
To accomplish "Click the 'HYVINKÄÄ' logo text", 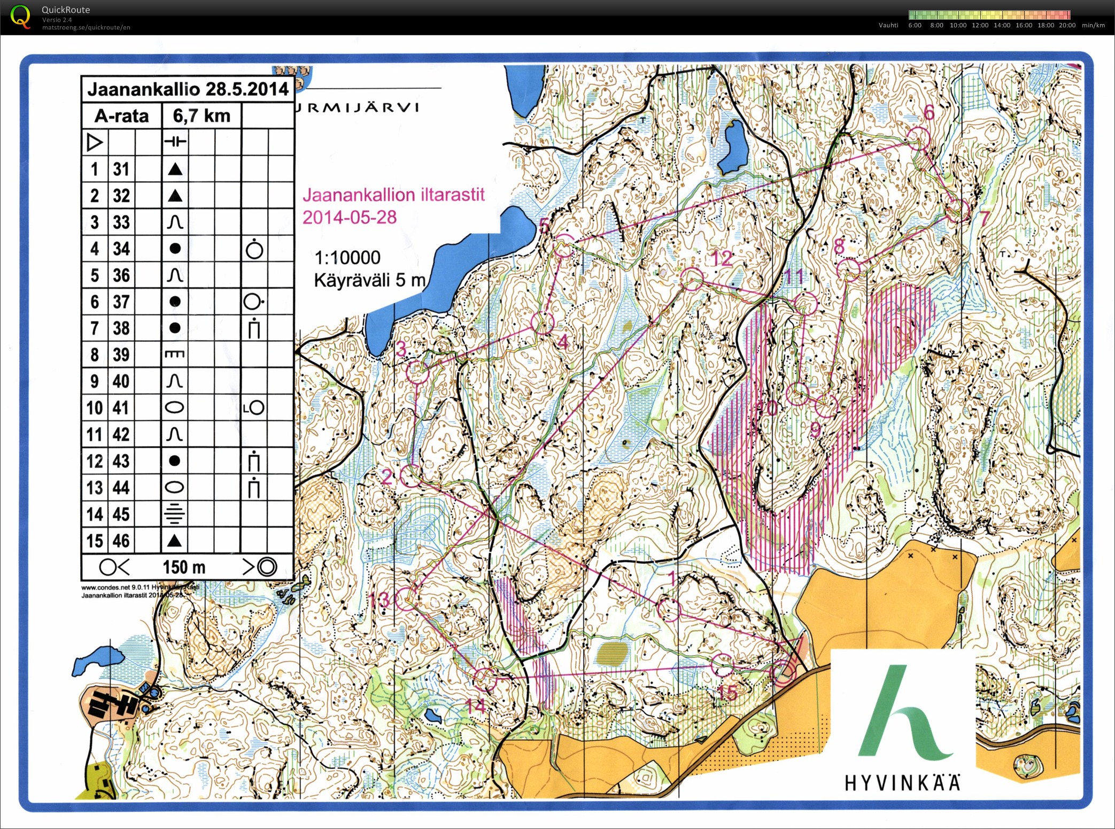I will click(x=903, y=782).
